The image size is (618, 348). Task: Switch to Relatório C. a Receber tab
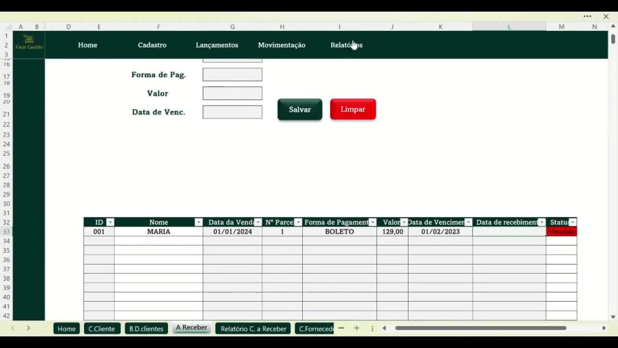pos(253,328)
